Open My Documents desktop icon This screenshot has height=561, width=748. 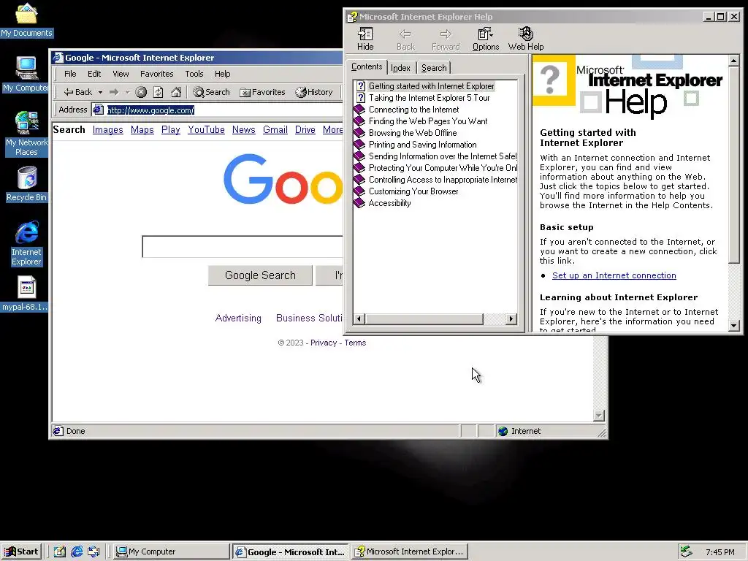point(26,20)
